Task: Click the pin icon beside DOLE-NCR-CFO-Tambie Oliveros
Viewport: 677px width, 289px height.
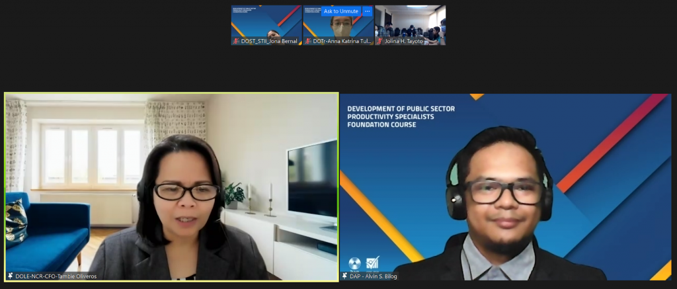Action: tap(11, 276)
